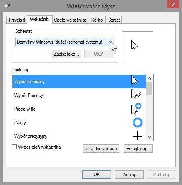Screen dimensions: 182x185
Task: Switch to the Przyciski tab
Action: point(17,20)
